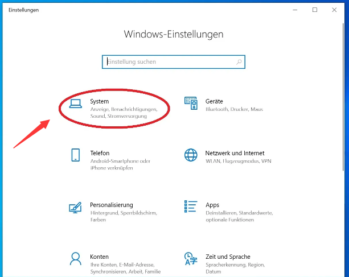Click 'WLAN, Flugzeugmodus, VPN' description

point(239,161)
